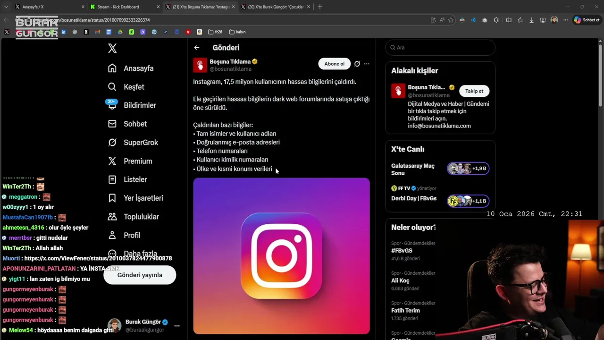The height and width of the screenshot is (340, 604).
Task: Open the post's three-dot more menu
Action: click(x=367, y=64)
